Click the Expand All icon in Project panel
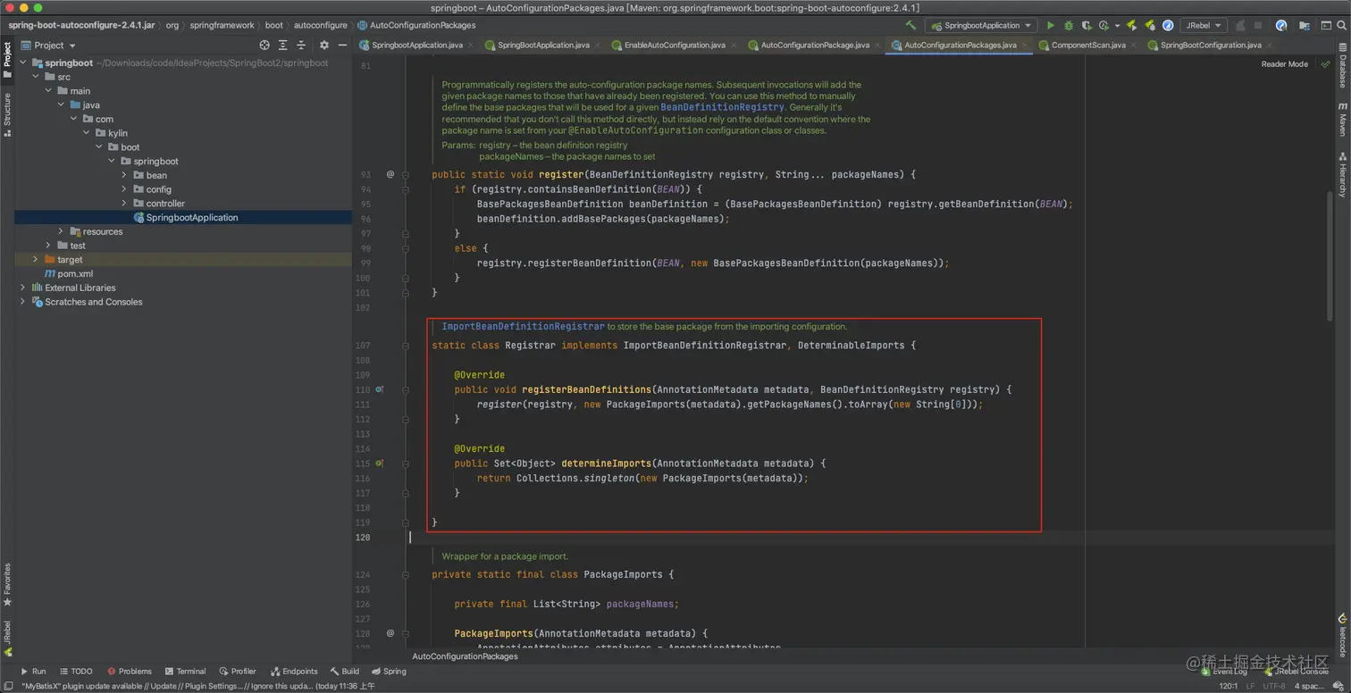The width and height of the screenshot is (1351, 693). (283, 45)
